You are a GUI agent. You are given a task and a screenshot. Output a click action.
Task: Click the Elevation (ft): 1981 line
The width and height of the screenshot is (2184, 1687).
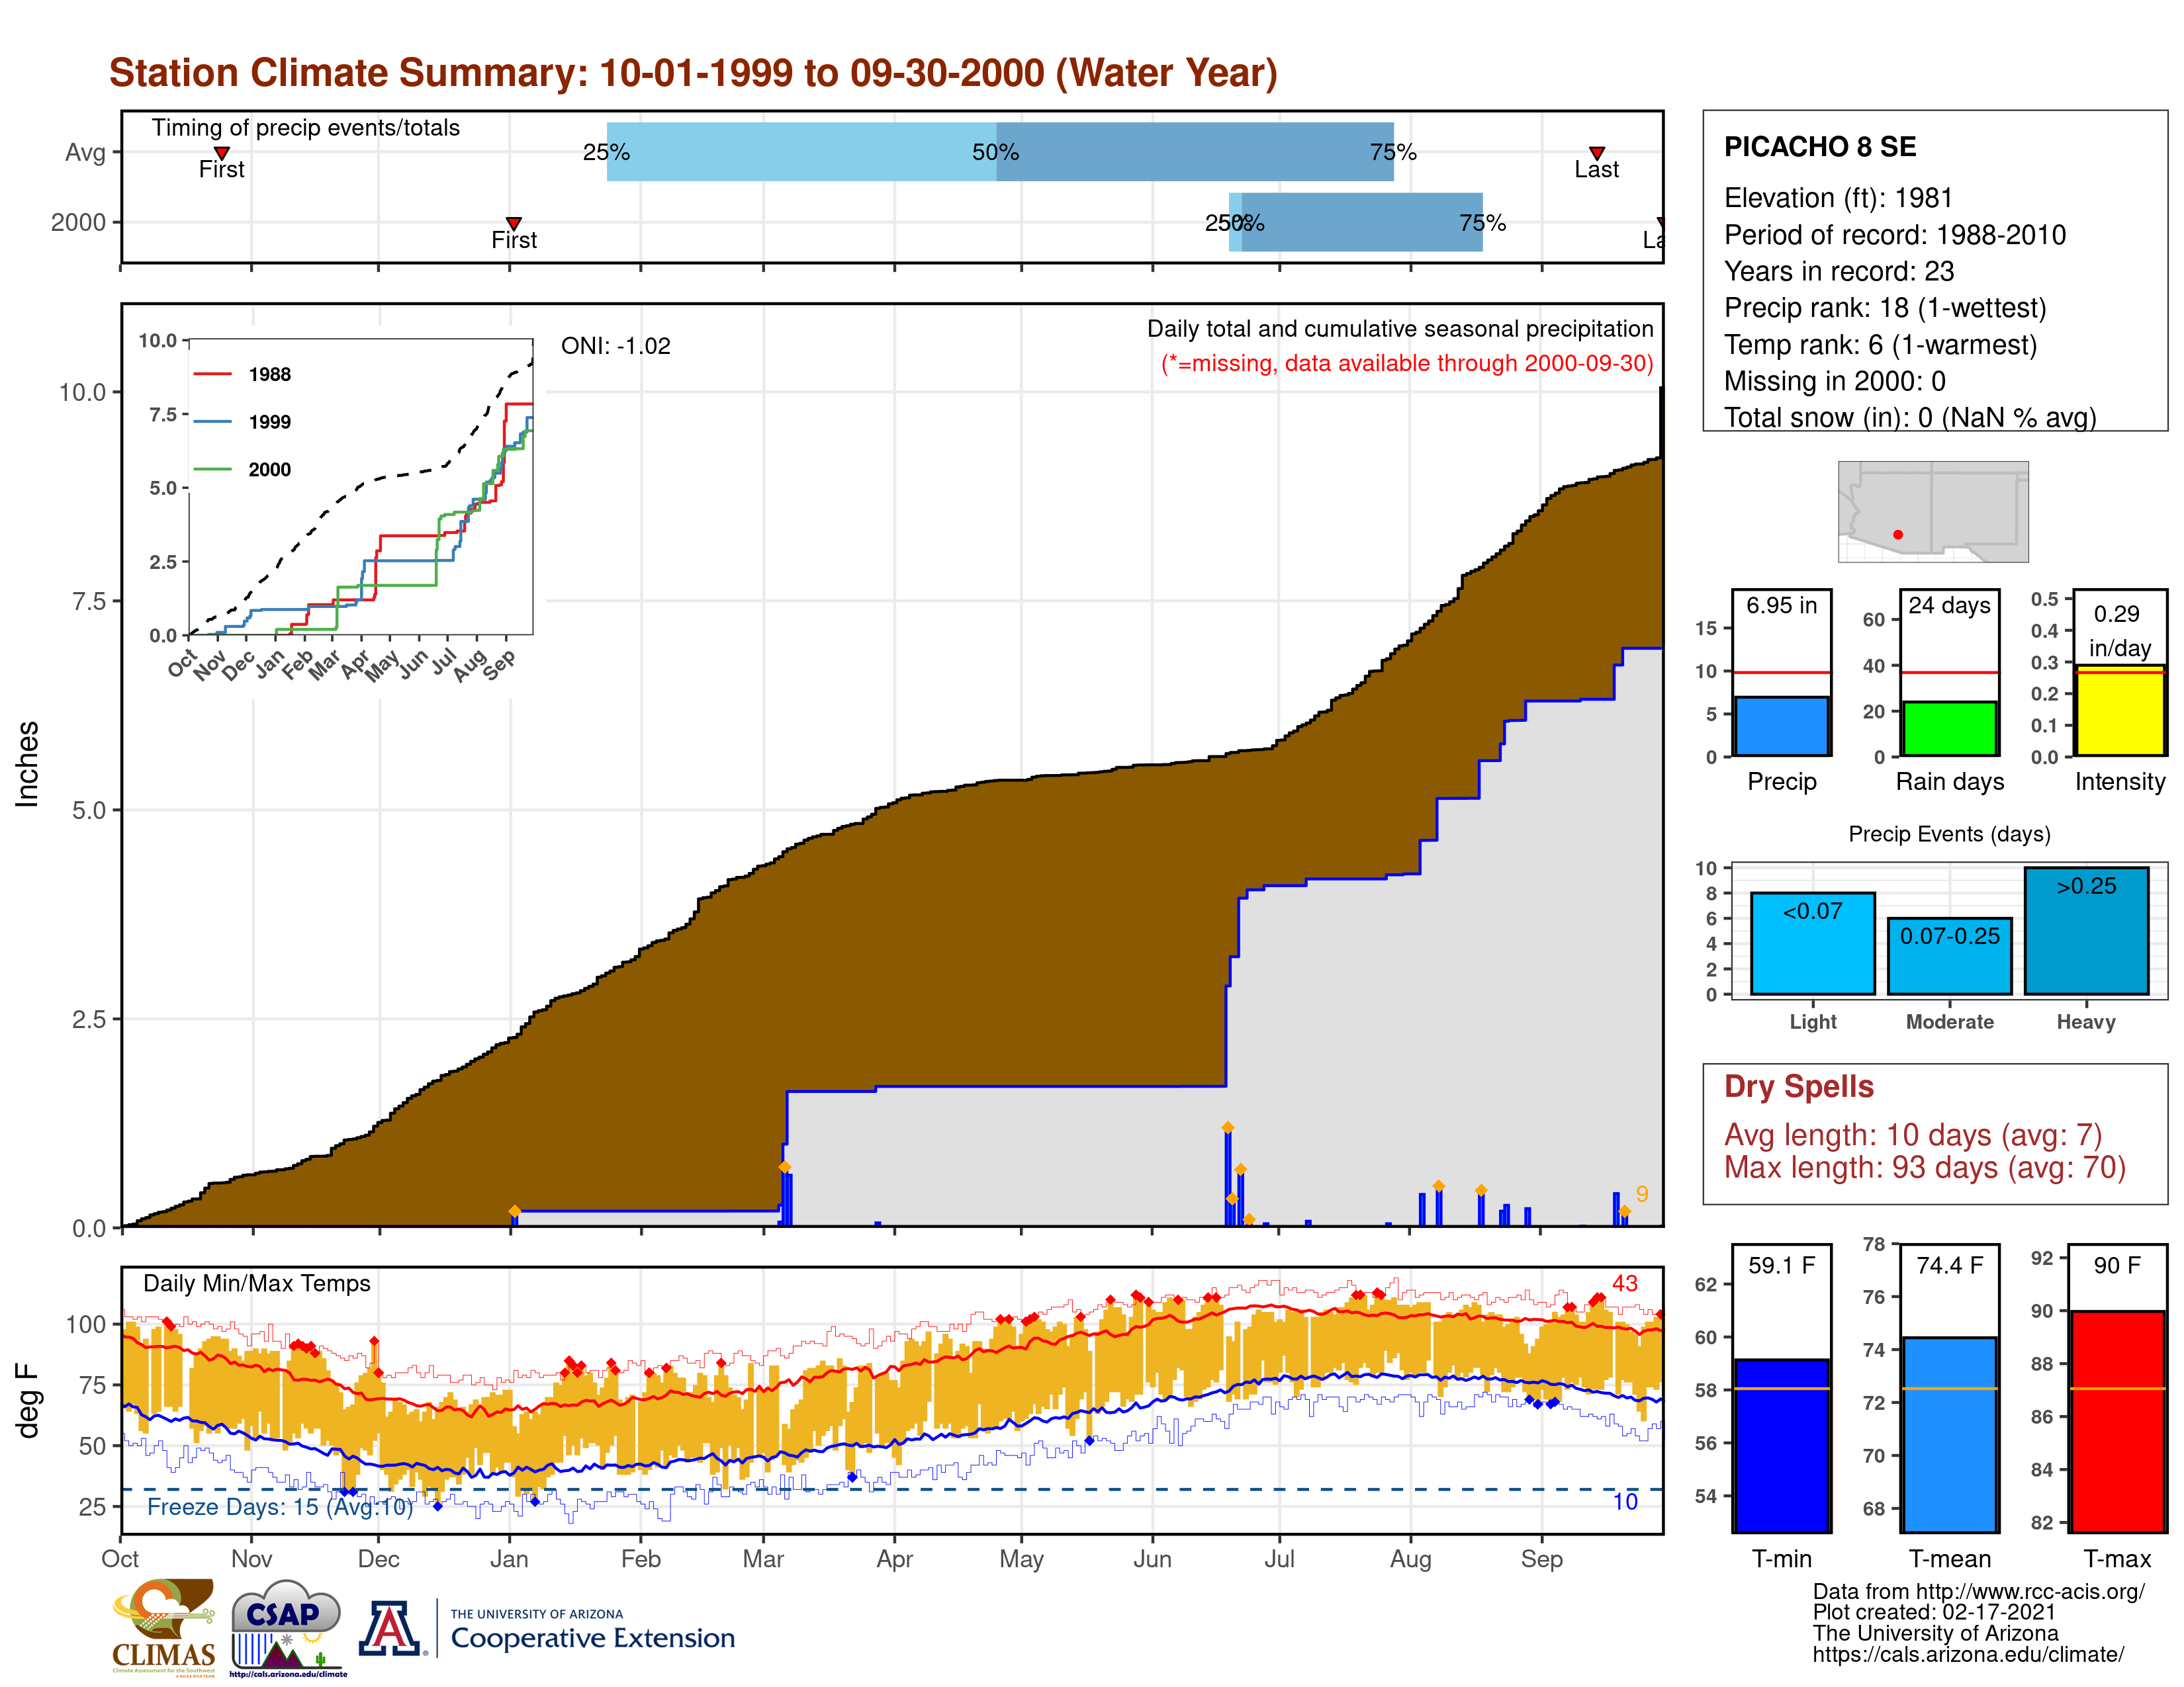[1838, 198]
